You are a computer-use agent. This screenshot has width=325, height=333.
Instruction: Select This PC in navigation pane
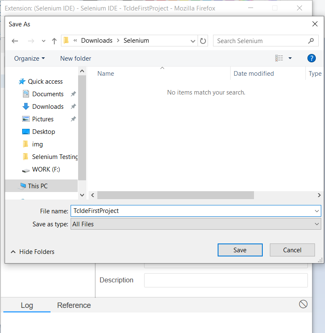[x=41, y=186]
